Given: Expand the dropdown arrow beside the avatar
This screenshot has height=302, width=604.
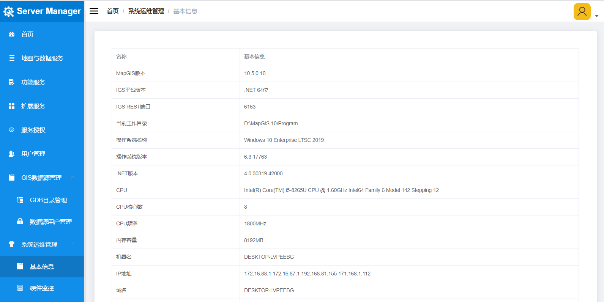Looking at the screenshot, I should tap(597, 16).
